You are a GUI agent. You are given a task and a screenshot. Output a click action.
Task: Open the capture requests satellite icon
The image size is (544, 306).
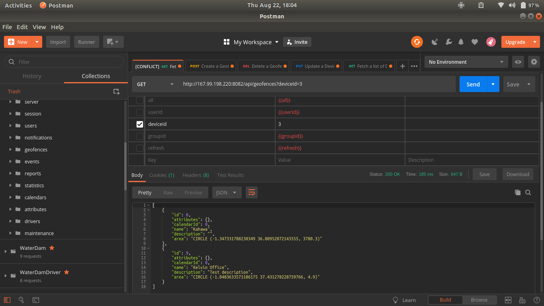tap(435, 42)
